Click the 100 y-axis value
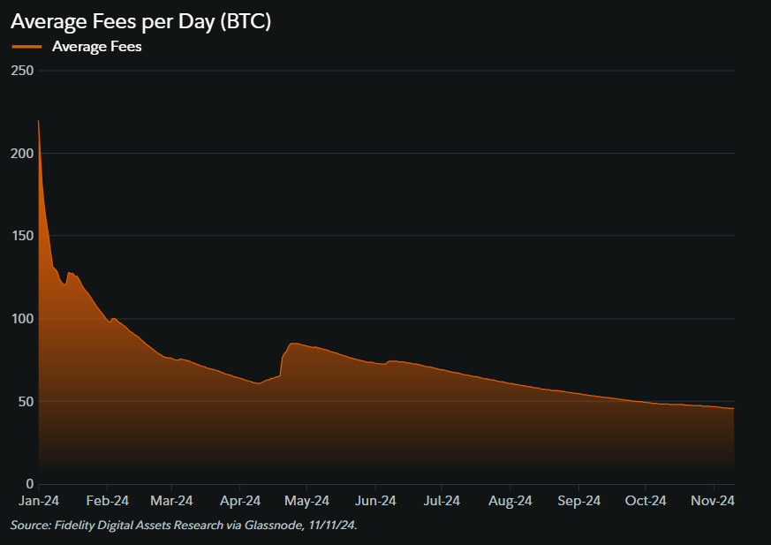 pyautogui.click(x=23, y=319)
